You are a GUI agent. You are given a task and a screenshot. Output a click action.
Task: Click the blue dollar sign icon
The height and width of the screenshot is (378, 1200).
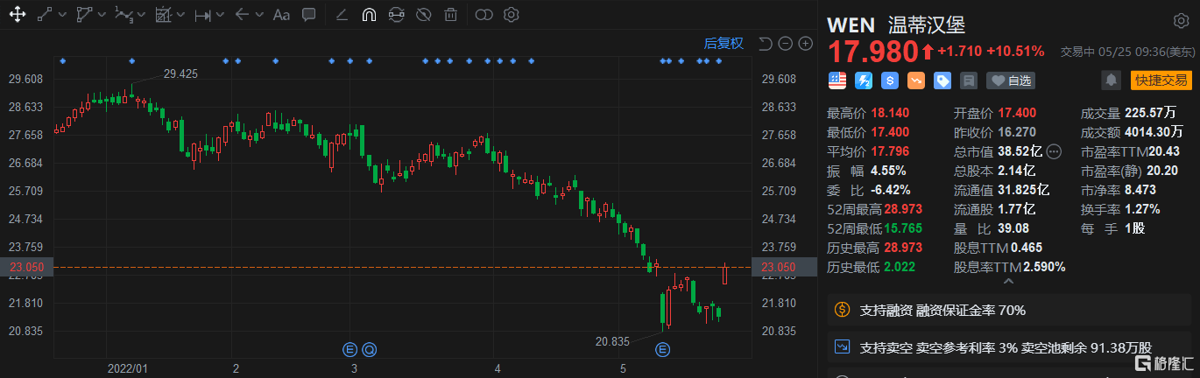890,80
